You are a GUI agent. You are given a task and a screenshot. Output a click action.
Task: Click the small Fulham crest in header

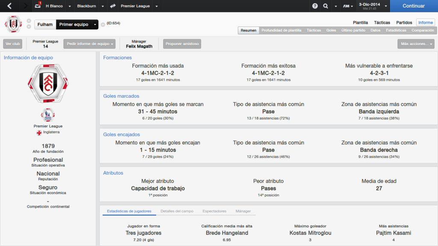pos(13,24)
